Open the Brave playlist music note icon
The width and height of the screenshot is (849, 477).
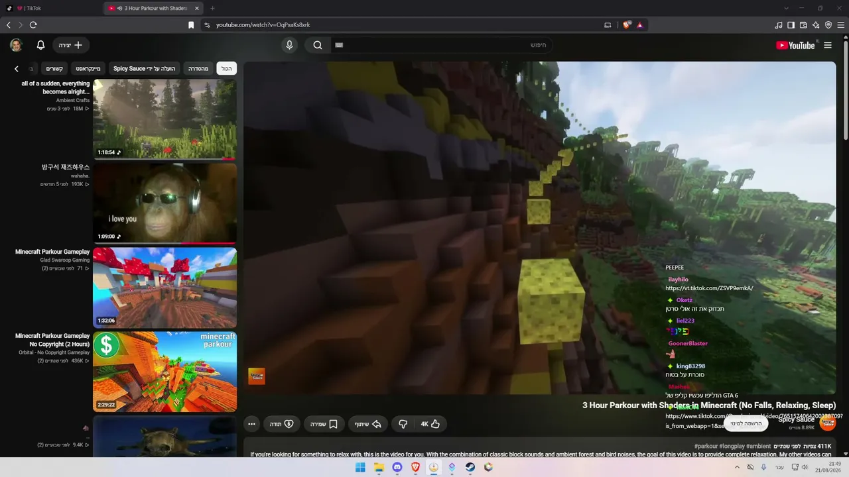779,25
